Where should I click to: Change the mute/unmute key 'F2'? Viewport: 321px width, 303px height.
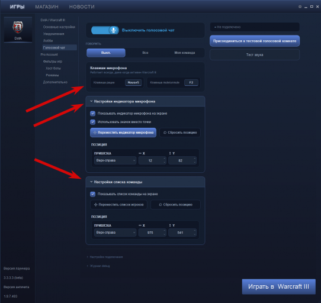click(191, 82)
